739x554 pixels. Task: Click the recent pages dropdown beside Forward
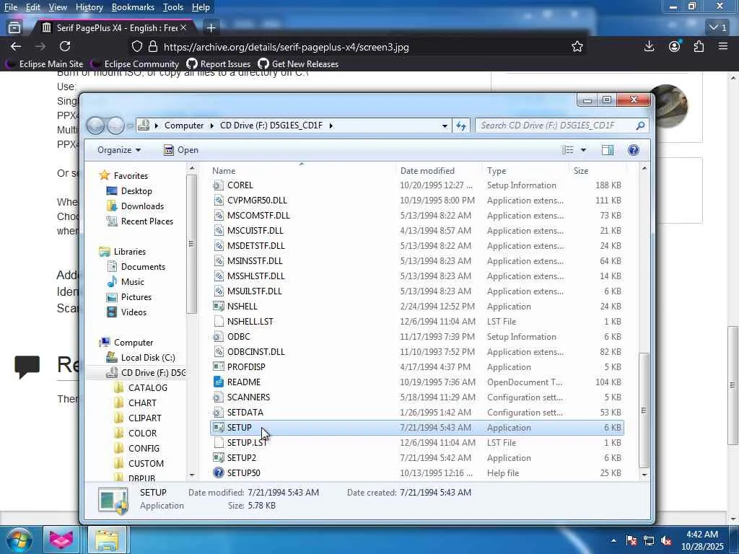click(x=130, y=126)
